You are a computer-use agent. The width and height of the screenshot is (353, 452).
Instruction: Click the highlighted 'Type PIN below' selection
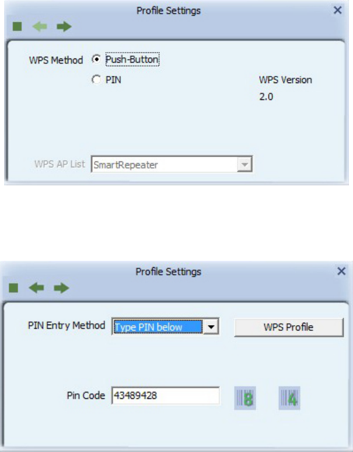(156, 327)
